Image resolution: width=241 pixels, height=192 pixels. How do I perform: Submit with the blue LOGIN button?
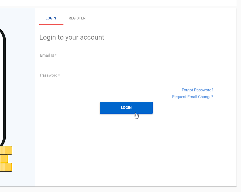[126, 108]
